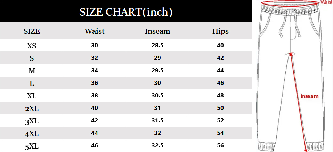Click inseam value 28.5 in the XS row

[157, 45]
